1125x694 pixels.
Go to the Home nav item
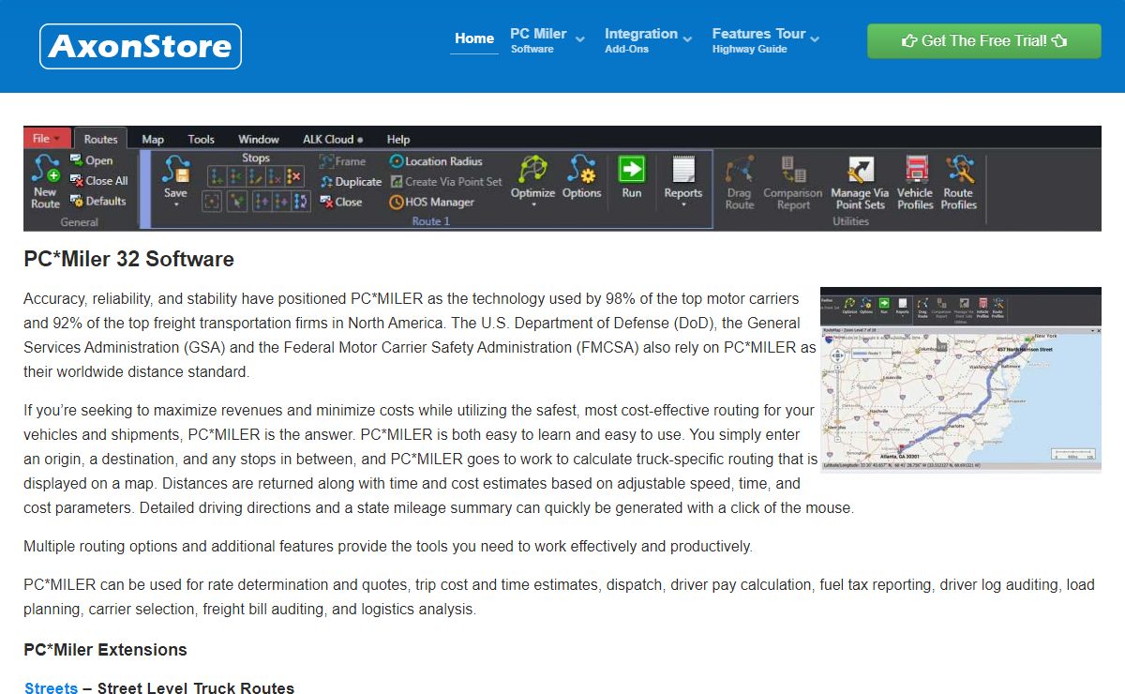pyautogui.click(x=474, y=38)
